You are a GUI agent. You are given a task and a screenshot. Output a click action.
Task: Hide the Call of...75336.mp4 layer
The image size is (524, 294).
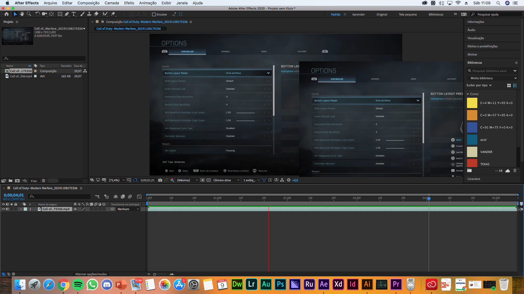click(3, 209)
